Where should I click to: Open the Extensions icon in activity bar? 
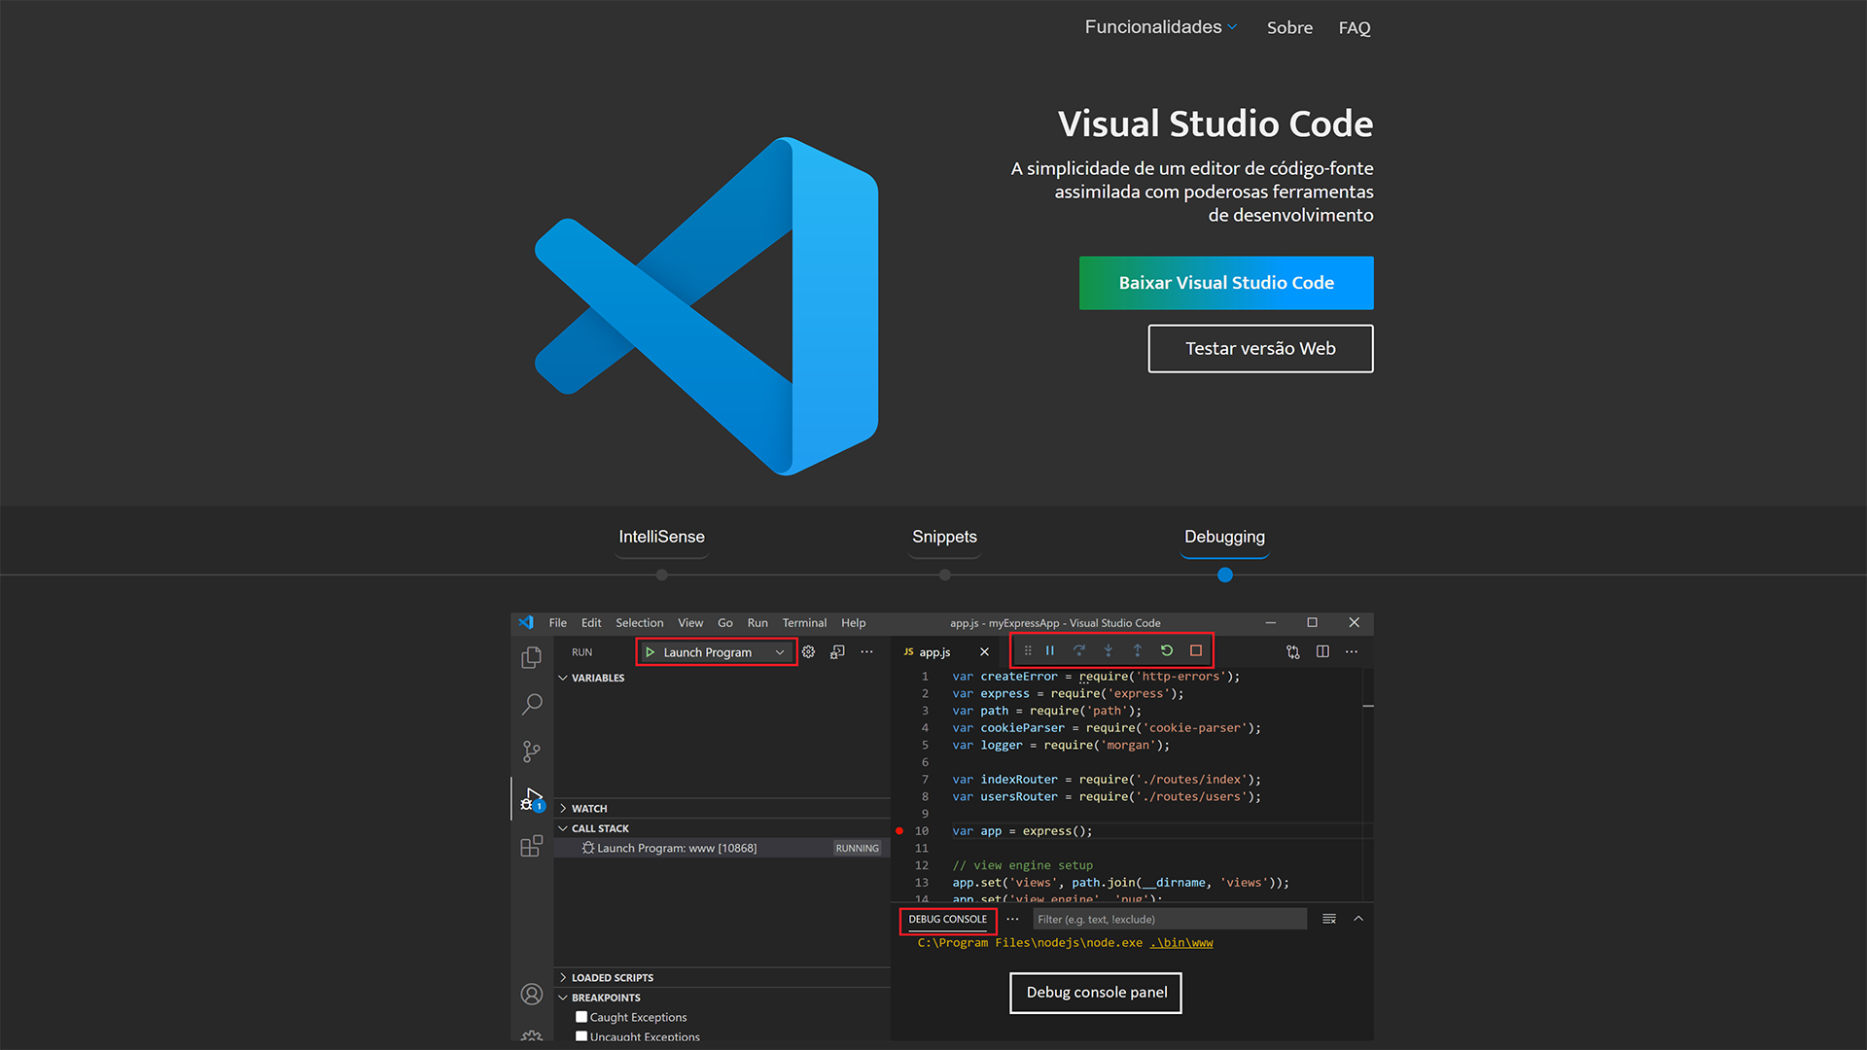[x=531, y=846]
